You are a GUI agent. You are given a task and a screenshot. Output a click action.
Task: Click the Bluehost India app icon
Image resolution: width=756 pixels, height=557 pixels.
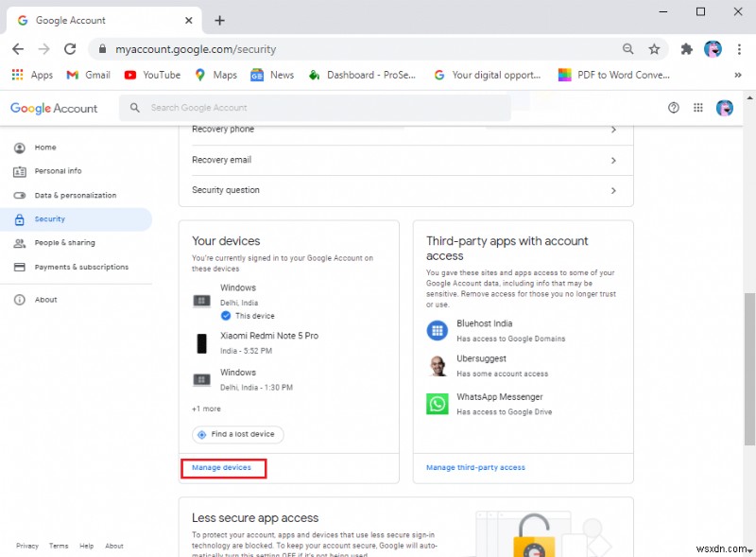point(438,330)
